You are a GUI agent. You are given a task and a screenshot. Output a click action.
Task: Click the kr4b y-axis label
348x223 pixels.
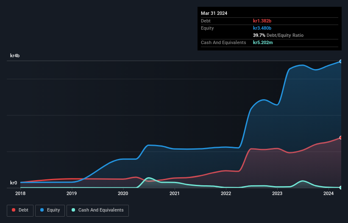click(15, 56)
